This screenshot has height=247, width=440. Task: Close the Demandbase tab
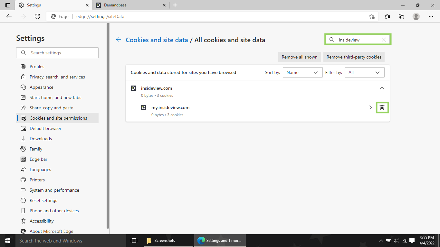coord(164,5)
